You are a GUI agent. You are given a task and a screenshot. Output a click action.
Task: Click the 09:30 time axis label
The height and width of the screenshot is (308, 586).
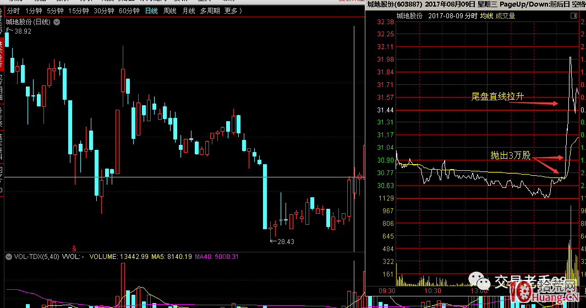coord(387,291)
